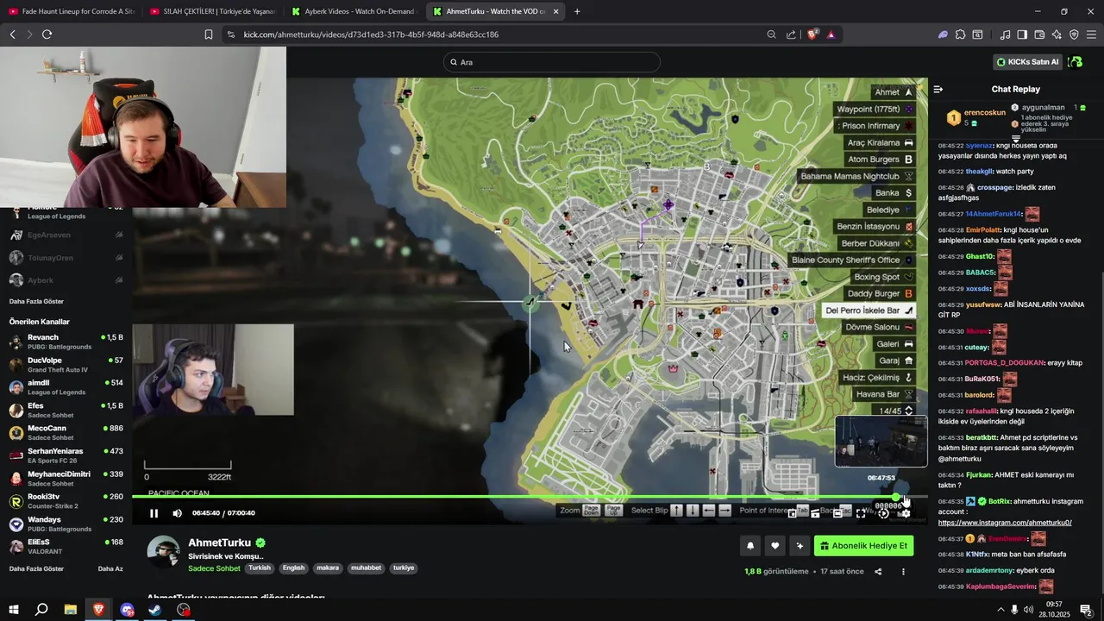Zoom out via address bar magnifier
Image resolution: width=1104 pixels, height=621 pixels.
771,34
